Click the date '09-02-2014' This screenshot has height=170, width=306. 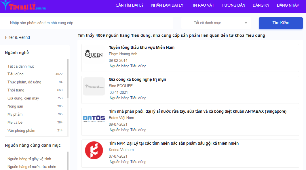118,61
